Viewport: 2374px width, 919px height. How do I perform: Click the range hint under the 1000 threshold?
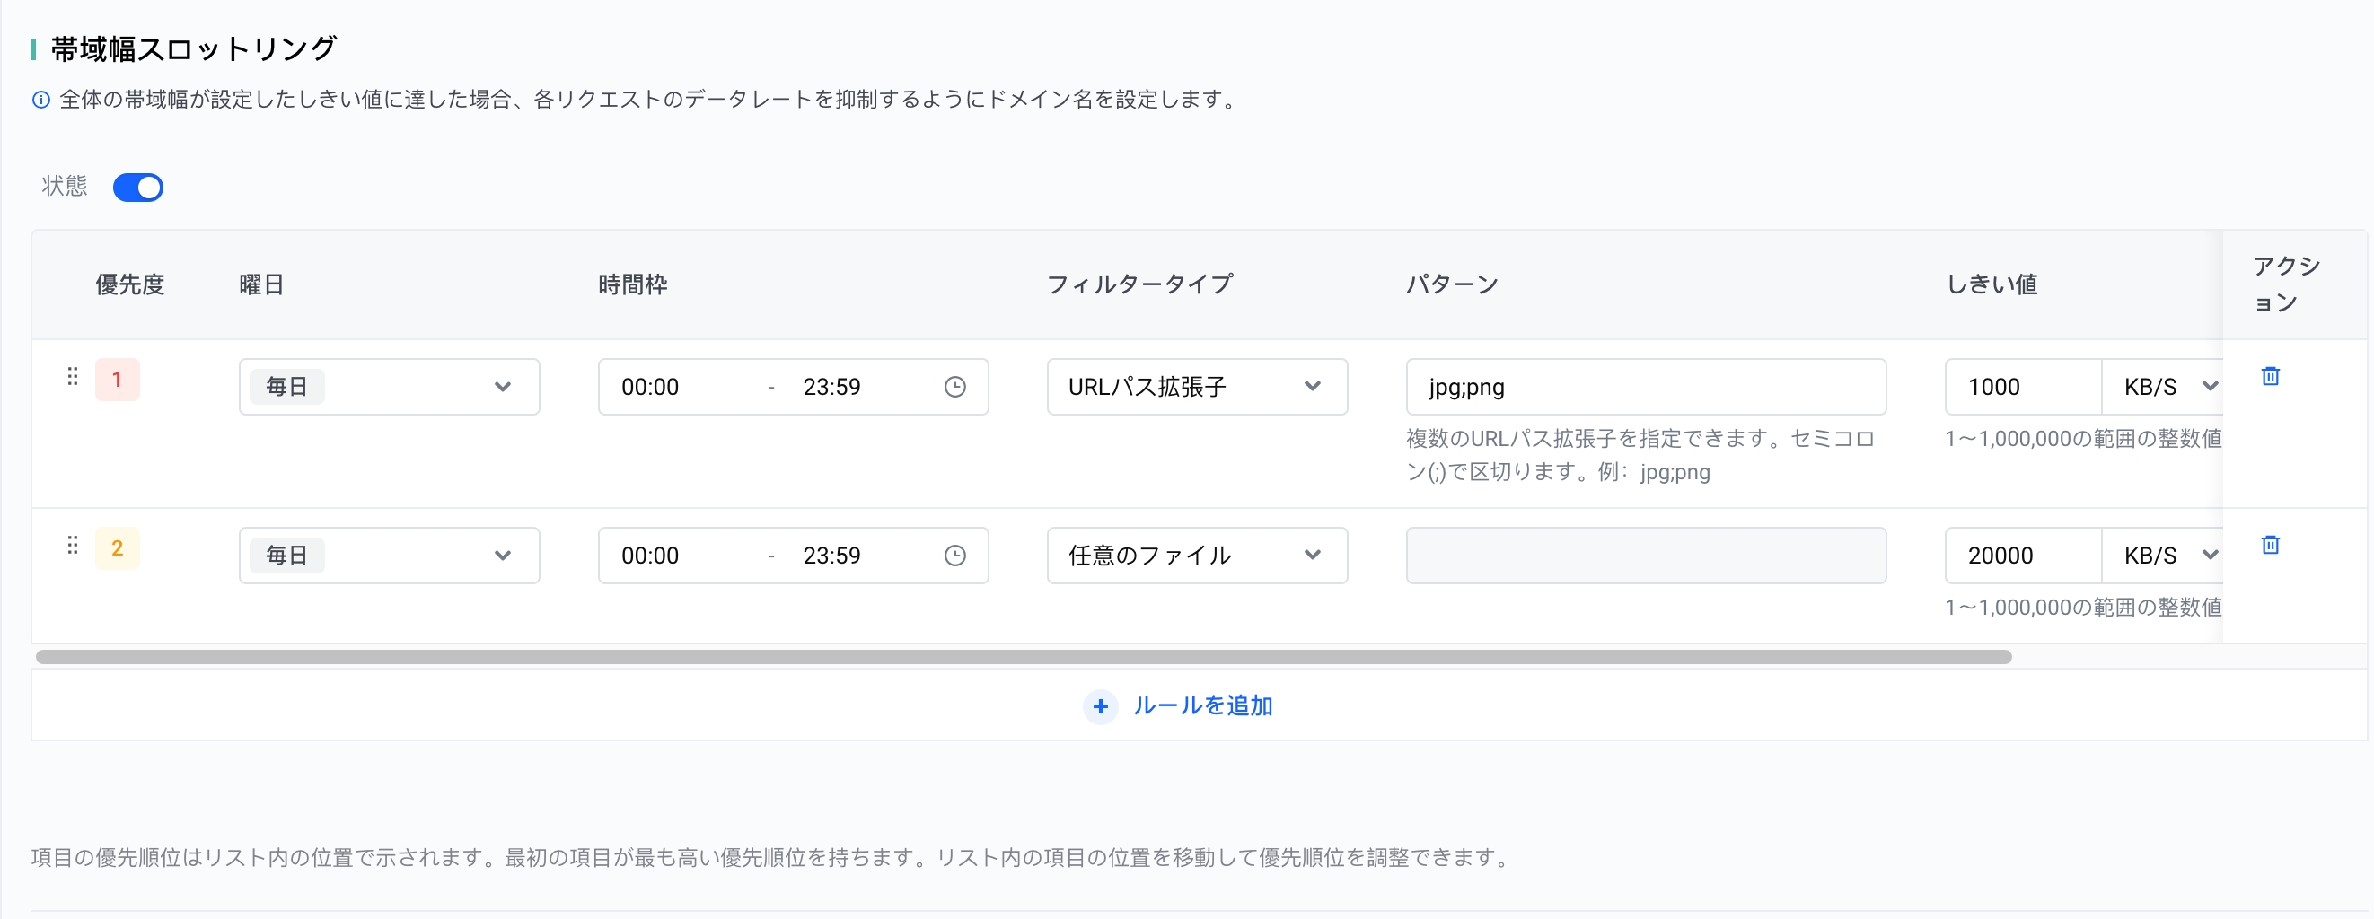point(2084,438)
